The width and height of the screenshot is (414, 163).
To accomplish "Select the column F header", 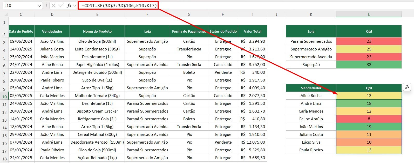I will coord(147,14).
